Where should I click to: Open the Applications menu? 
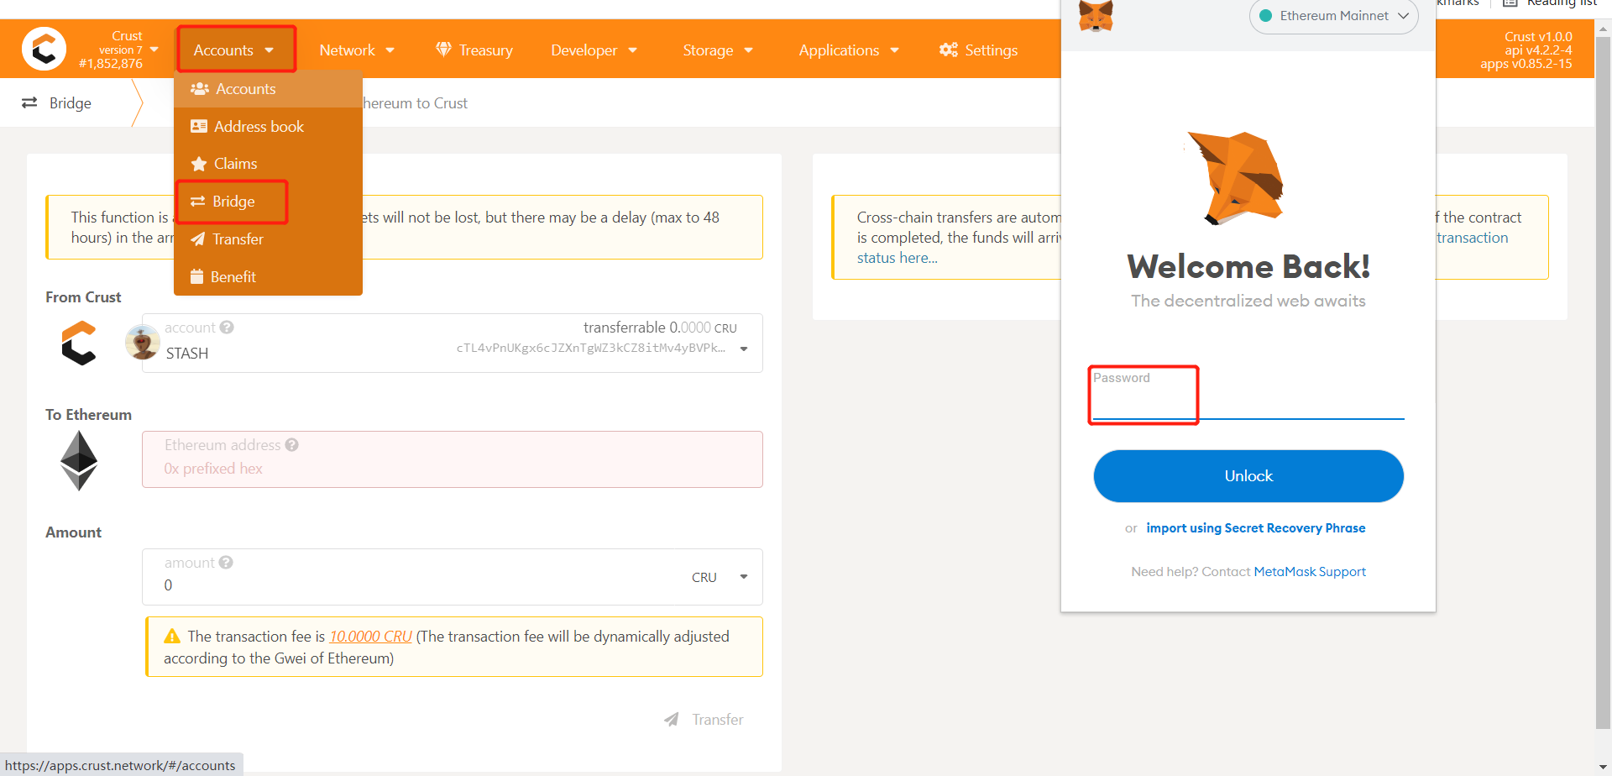tap(849, 50)
